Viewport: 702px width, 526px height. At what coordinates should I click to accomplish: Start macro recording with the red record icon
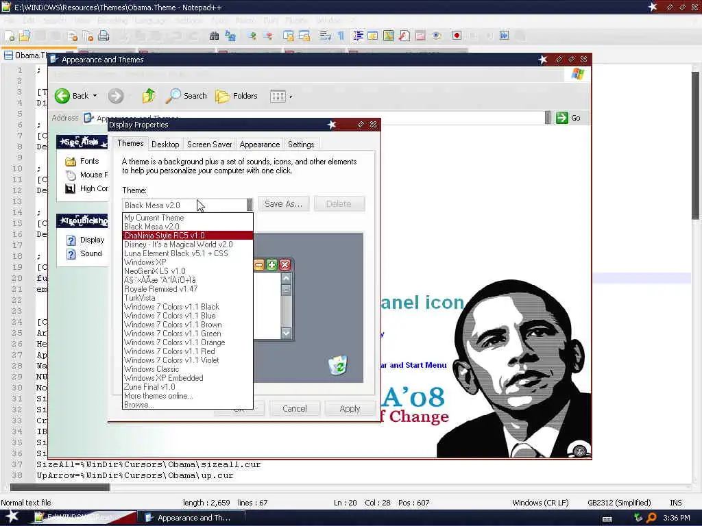pyautogui.click(x=457, y=36)
